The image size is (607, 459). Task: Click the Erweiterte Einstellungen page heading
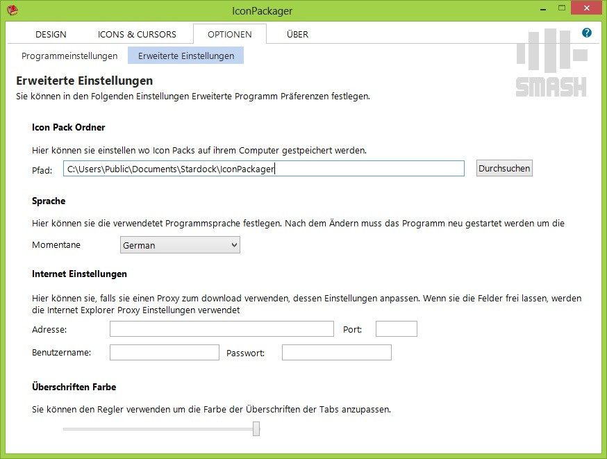click(85, 81)
